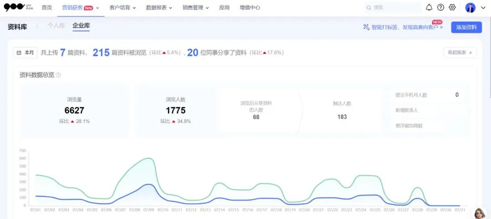Viewport: 491px width, 219px height.
Task: Click the search magnifier icon
Action: [x=369, y=8]
